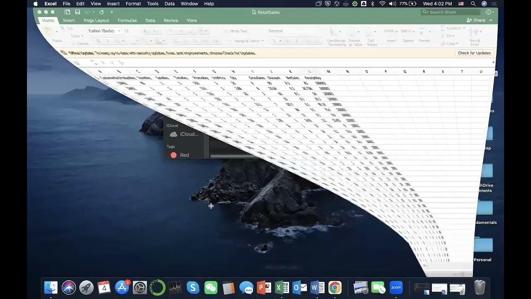531x299 pixels.
Task: Click battery 77% status in menu bar
Action: click(408, 4)
